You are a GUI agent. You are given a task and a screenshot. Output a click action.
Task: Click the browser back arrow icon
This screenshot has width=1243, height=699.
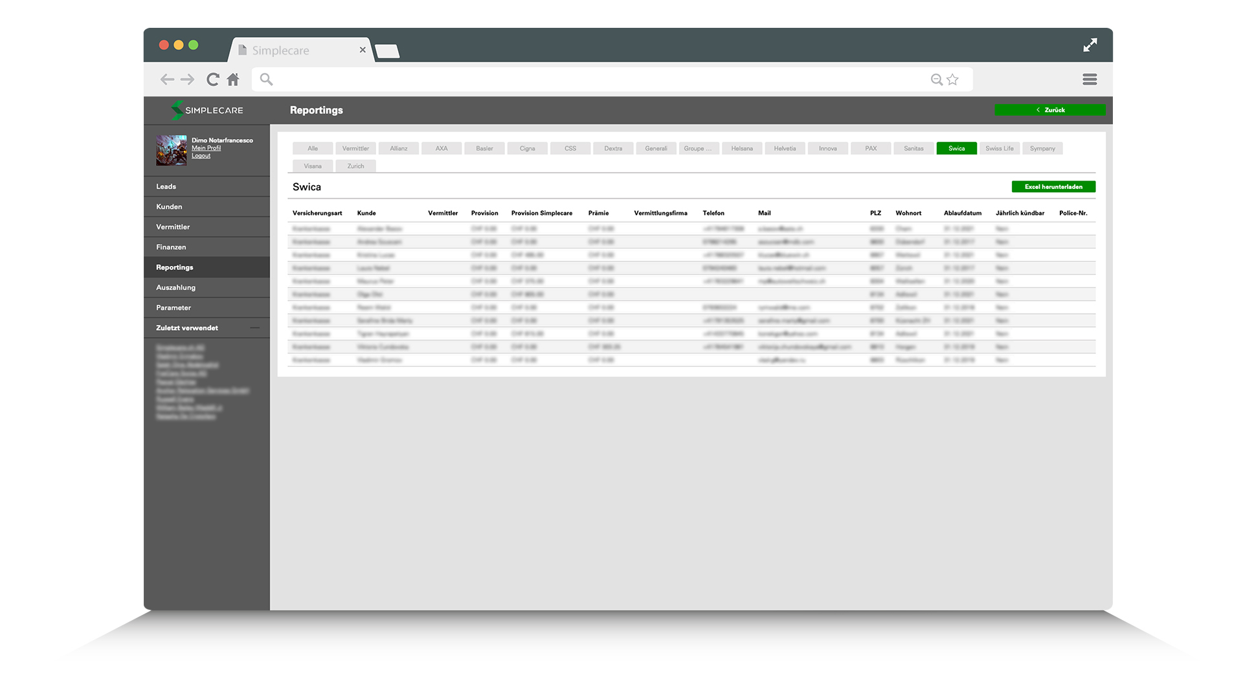pyautogui.click(x=167, y=80)
